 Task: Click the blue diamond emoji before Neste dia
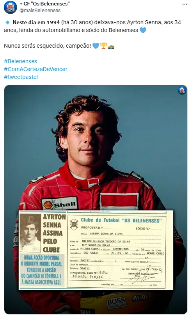click(x=8, y=22)
